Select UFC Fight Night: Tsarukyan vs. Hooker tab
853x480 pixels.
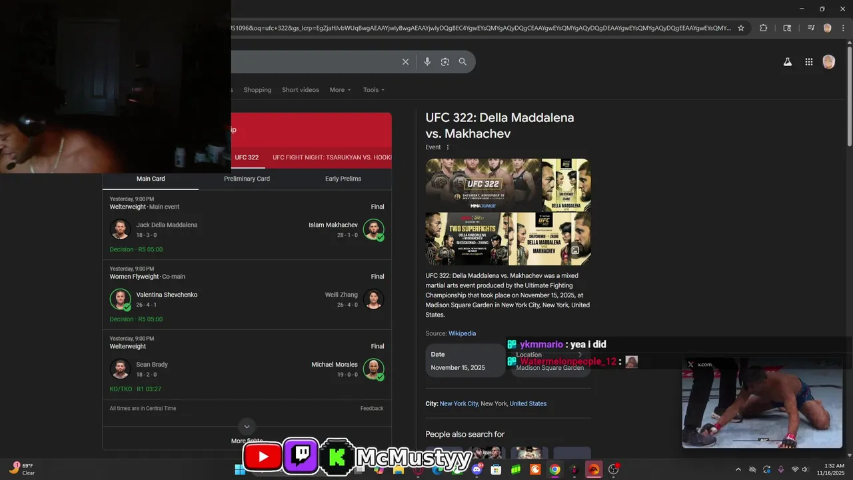point(332,158)
